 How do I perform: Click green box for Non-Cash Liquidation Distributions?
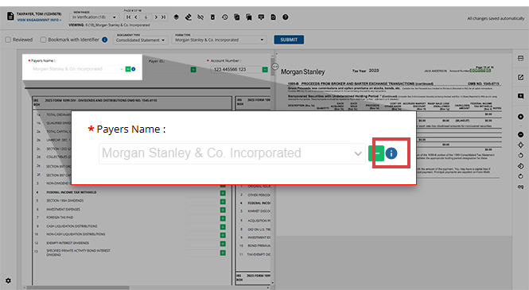tap(223, 235)
